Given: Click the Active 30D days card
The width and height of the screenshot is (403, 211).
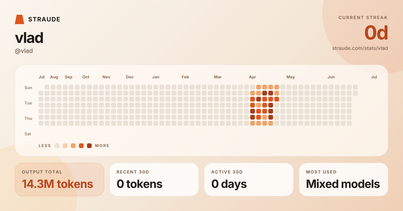Looking at the screenshot, I should click(249, 180).
